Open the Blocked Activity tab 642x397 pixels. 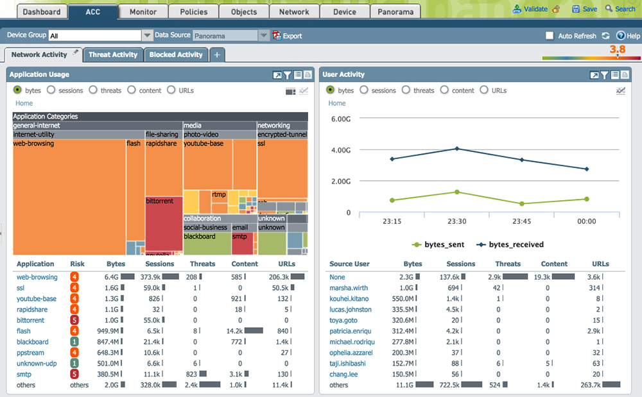[176, 55]
